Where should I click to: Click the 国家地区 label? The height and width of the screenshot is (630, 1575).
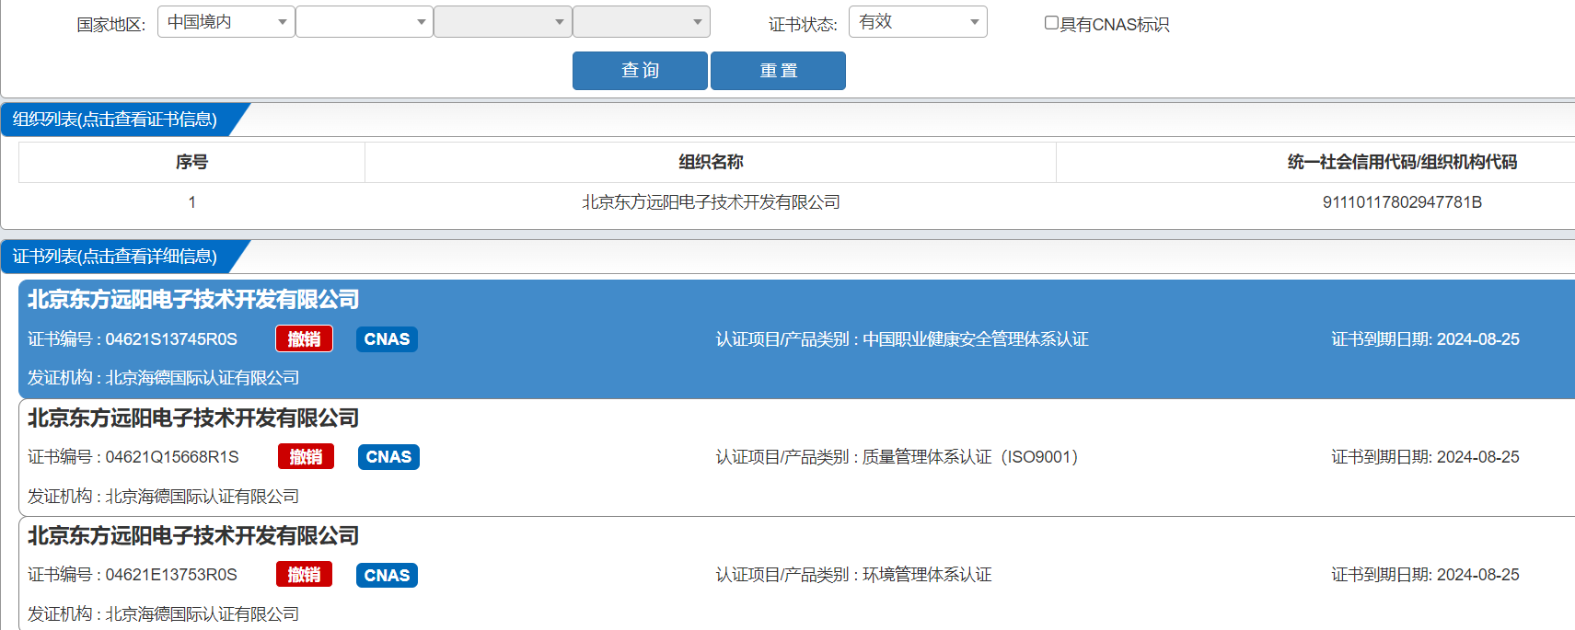110,25
